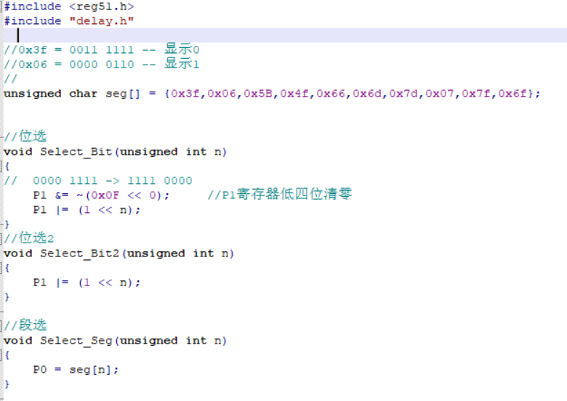
Task: Click the "//位选2" comment
Action: (x=29, y=238)
